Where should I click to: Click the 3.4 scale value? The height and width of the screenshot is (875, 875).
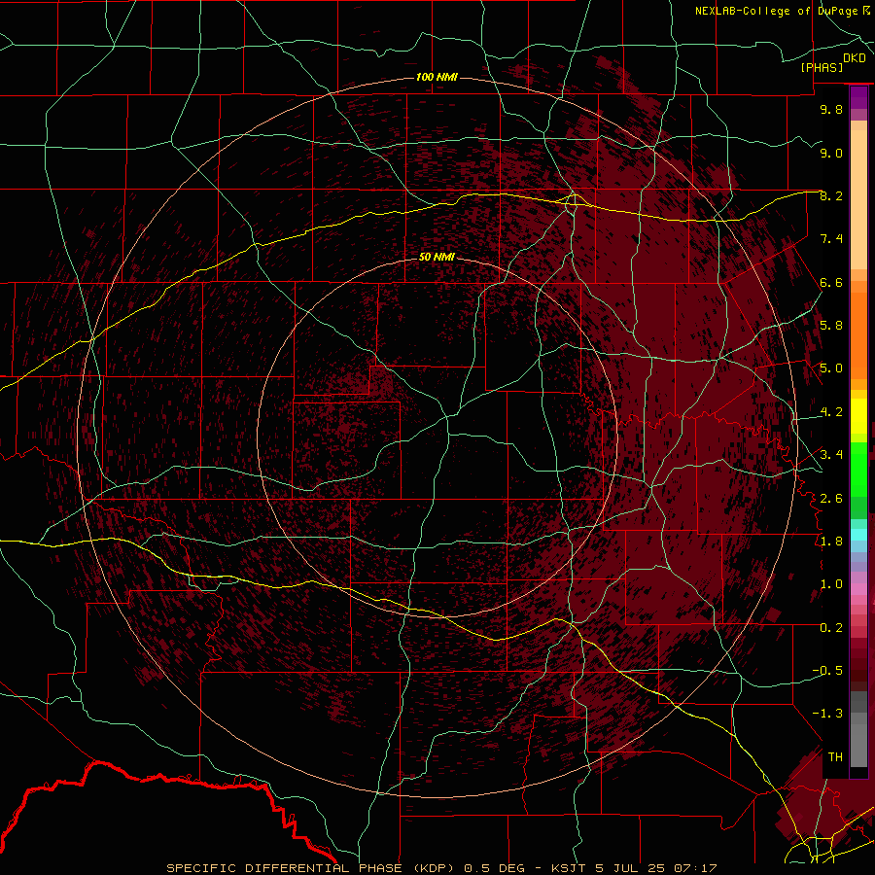click(x=831, y=455)
